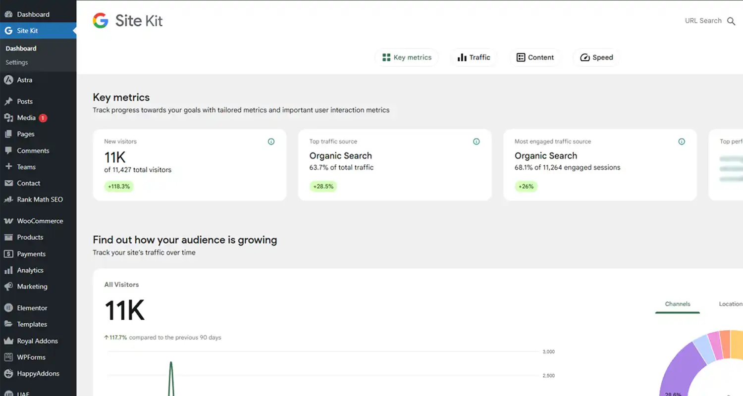Click the Media unread count badge
This screenshot has width=743, height=396.
pyautogui.click(x=43, y=118)
